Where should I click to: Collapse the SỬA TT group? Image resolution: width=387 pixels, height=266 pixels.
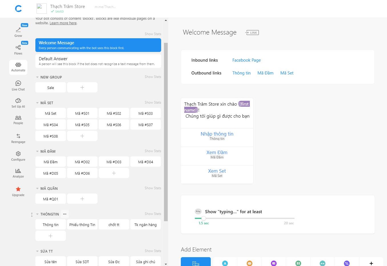coord(37,251)
